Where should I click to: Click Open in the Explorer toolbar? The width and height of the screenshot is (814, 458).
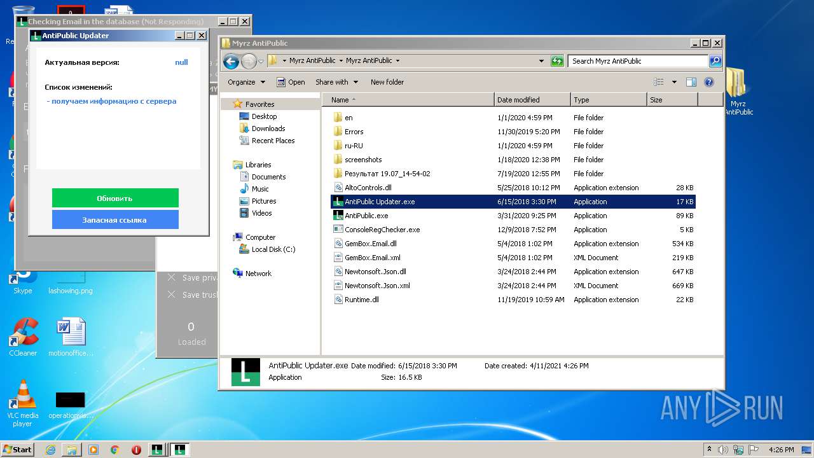(x=291, y=82)
